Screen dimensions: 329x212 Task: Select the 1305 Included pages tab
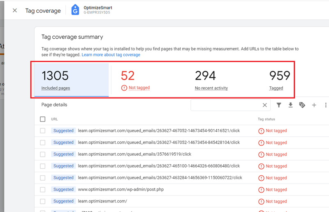(x=72, y=80)
